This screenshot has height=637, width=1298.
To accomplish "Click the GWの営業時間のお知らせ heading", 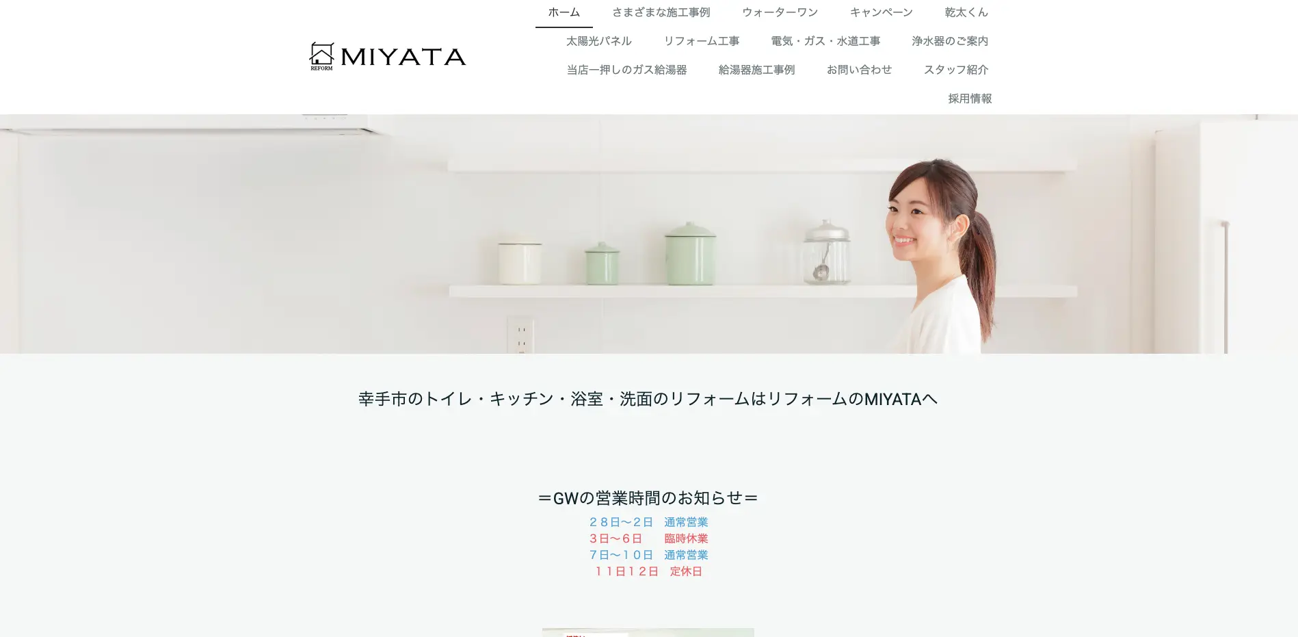I will pyautogui.click(x=648, y=498).
